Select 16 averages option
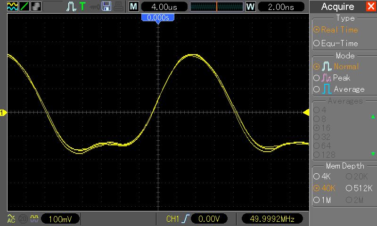 pyautogui.click(x=322, y=128)
